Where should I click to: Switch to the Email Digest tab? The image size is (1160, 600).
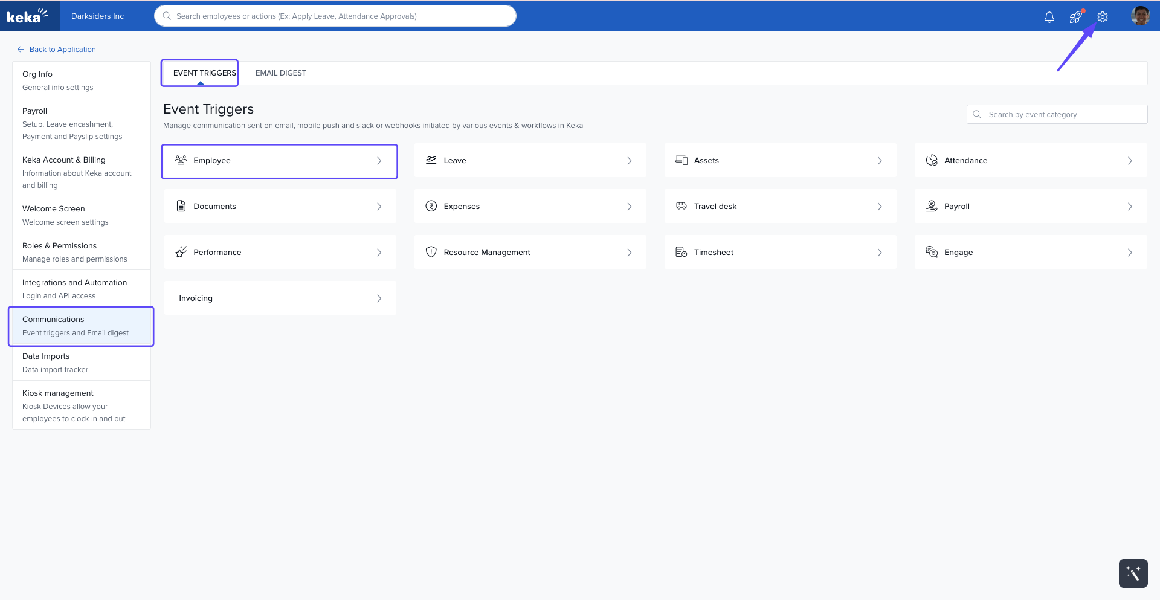[280, 73]
